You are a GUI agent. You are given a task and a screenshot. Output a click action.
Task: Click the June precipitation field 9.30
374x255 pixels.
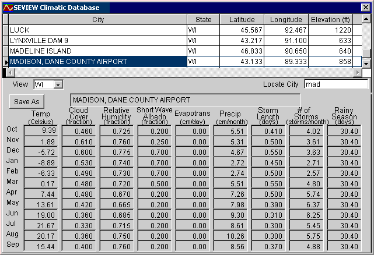(x=230, y=214)
